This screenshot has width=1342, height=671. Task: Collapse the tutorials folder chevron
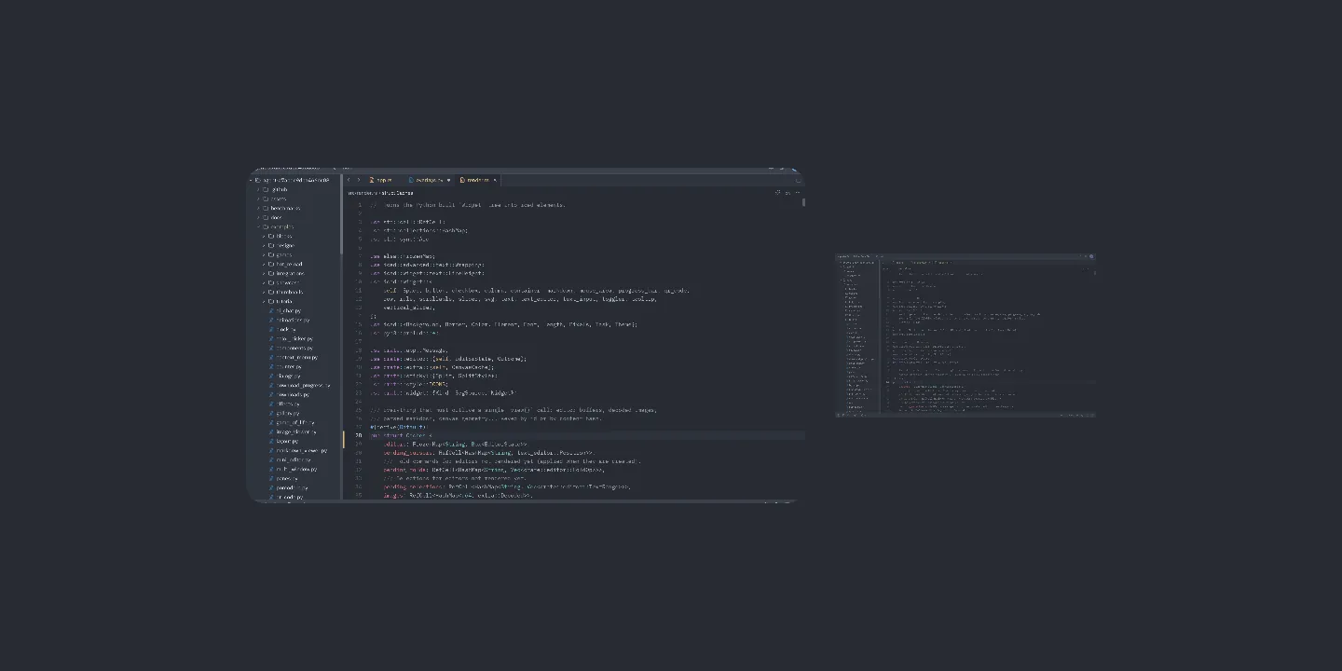click(x=264, y=301)
